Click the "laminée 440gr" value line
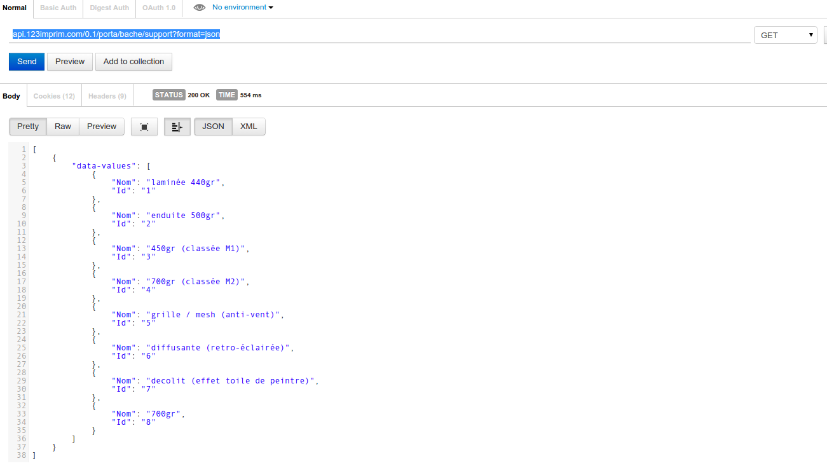This screenshot has width=827, height=475. [x=168, y=182]
